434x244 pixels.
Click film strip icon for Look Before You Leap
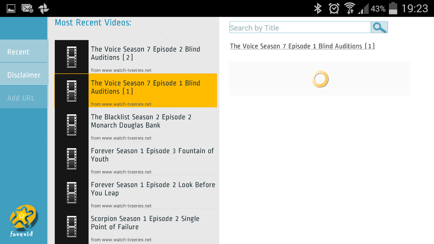[72, 192]
